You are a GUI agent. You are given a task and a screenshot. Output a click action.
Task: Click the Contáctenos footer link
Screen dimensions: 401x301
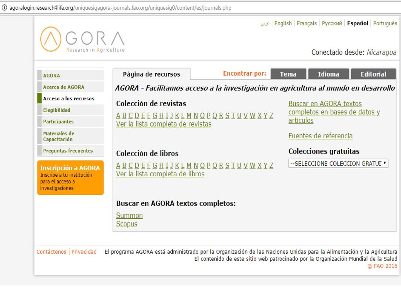pos(51,252)
